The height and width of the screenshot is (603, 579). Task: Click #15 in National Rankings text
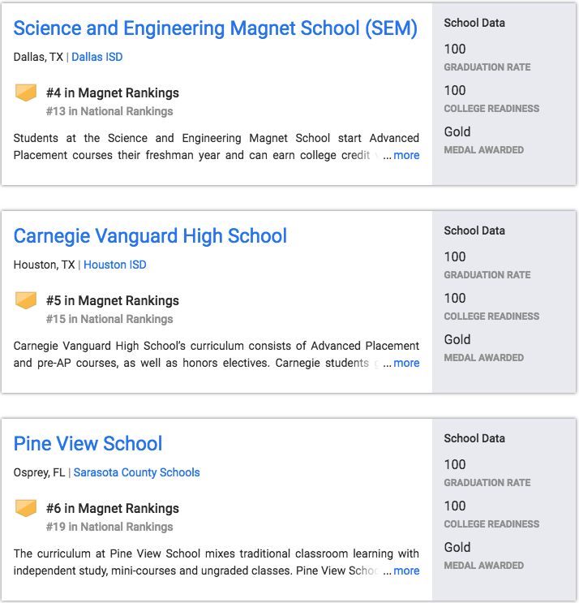[x=109, y=319]
